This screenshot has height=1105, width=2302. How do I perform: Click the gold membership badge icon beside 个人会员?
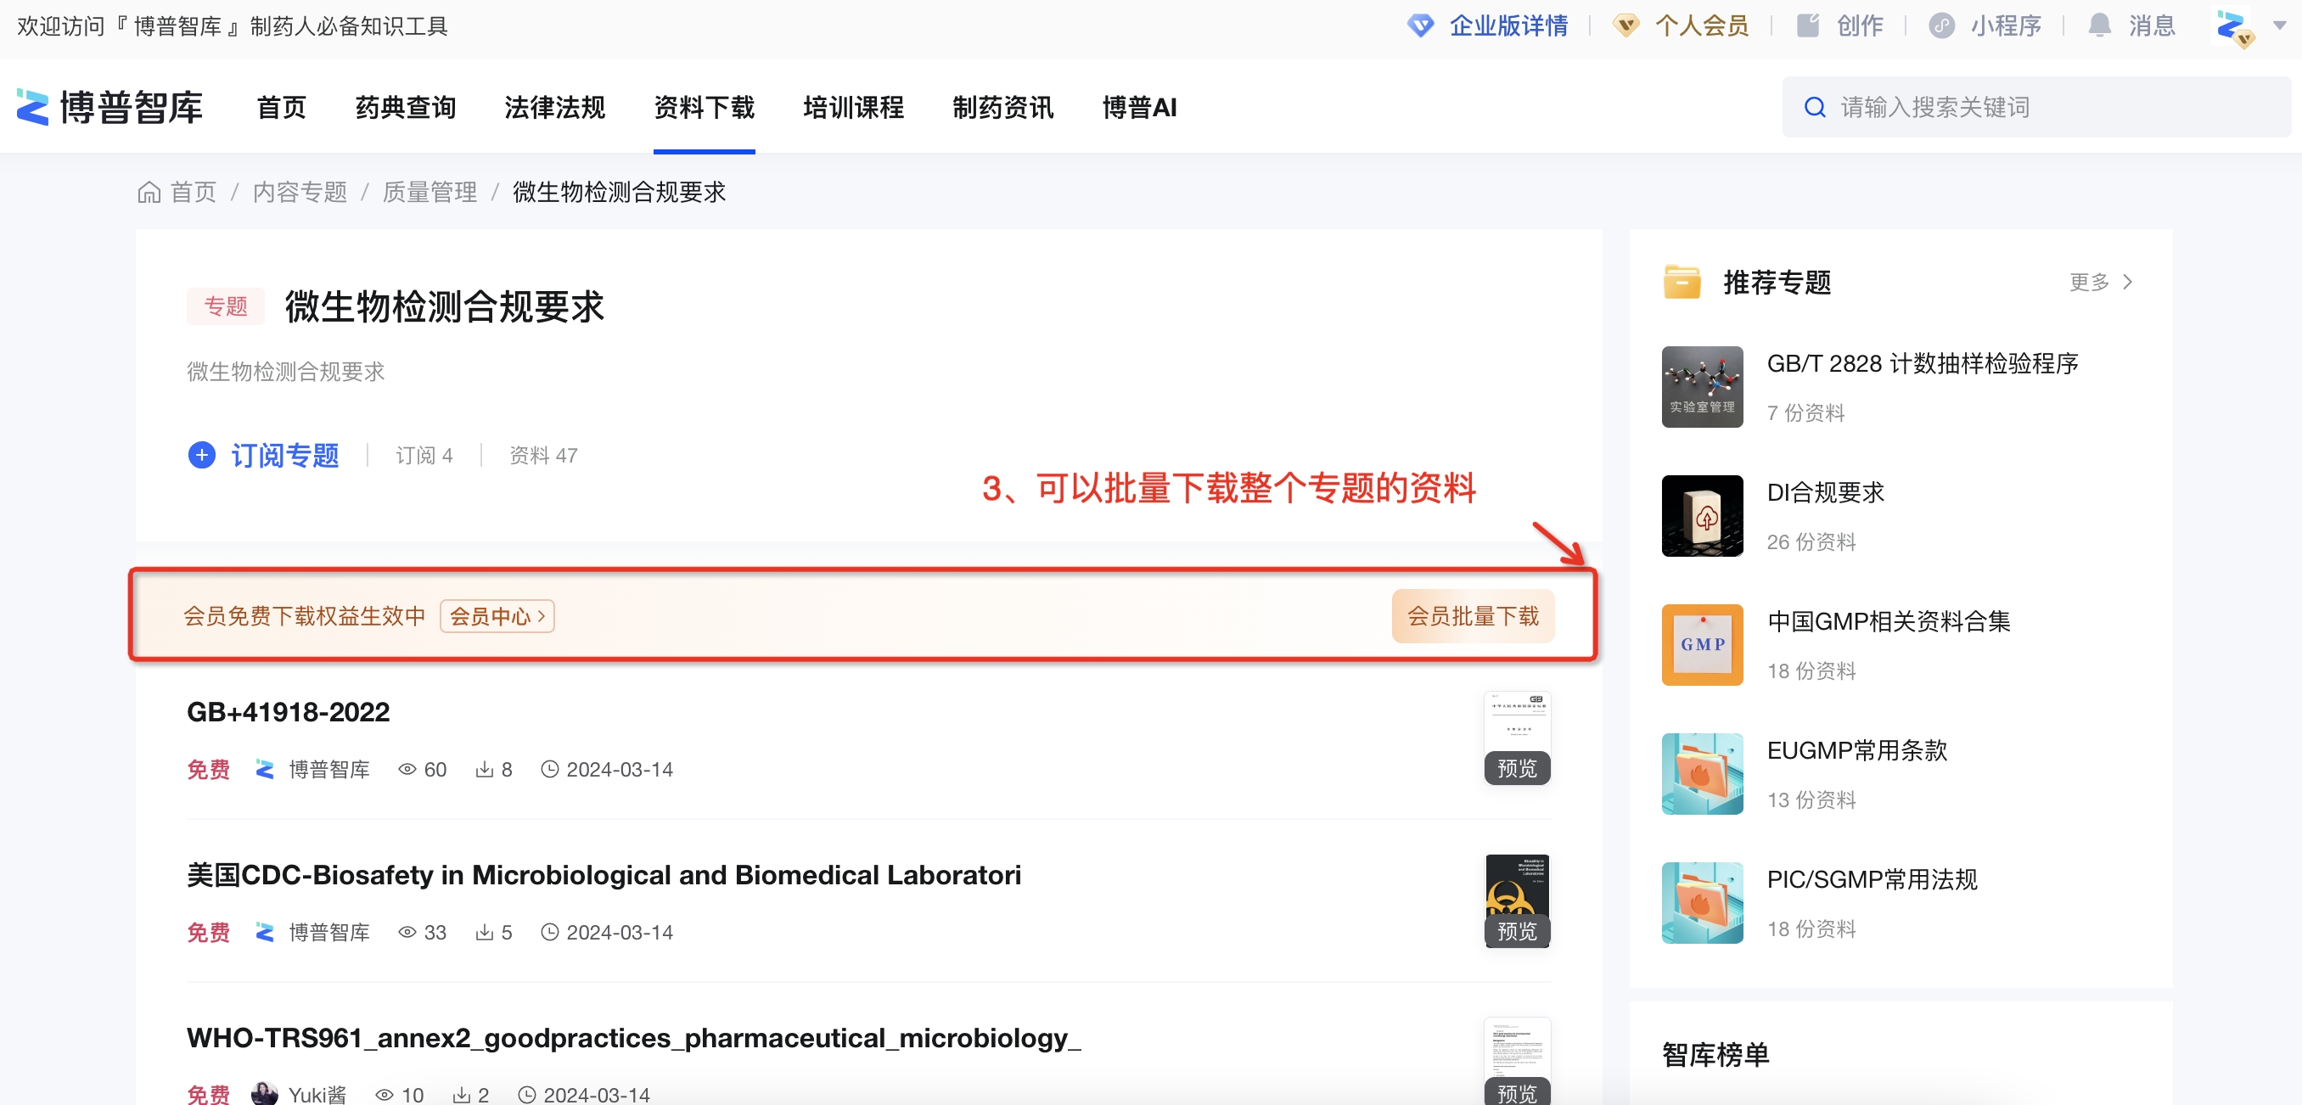coord(1625,25)
